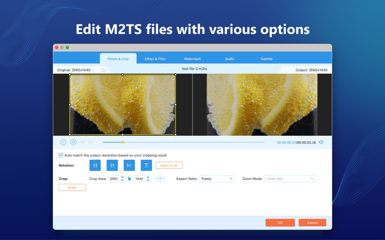Open the Watermark tab
Image resolution: width=385 pixels, height=240 pixels.
(192, 59)
